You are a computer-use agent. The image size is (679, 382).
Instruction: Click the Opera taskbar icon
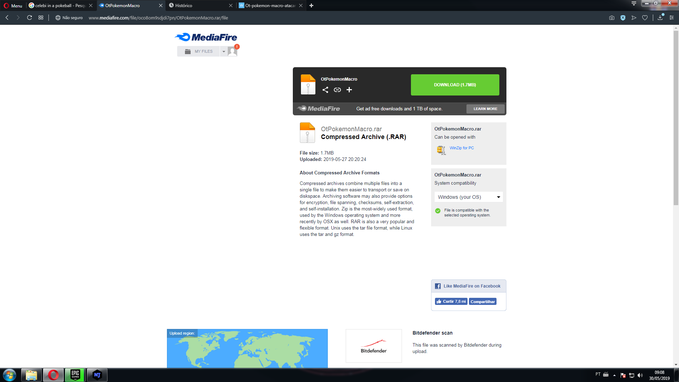pyautogui.click(x=53, y=375)
